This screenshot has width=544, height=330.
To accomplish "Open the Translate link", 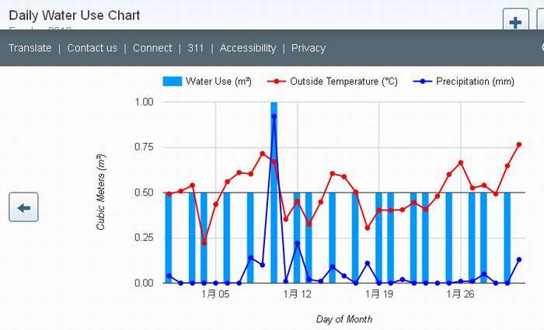I will (30, 48).
